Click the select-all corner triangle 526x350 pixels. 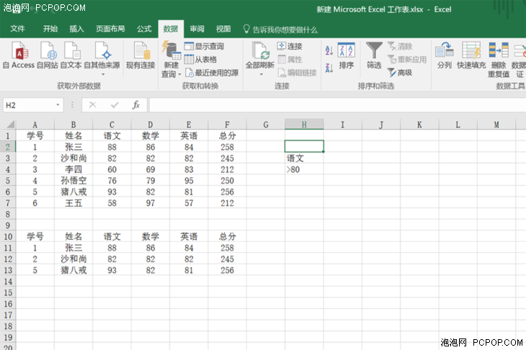coord(10,125)
